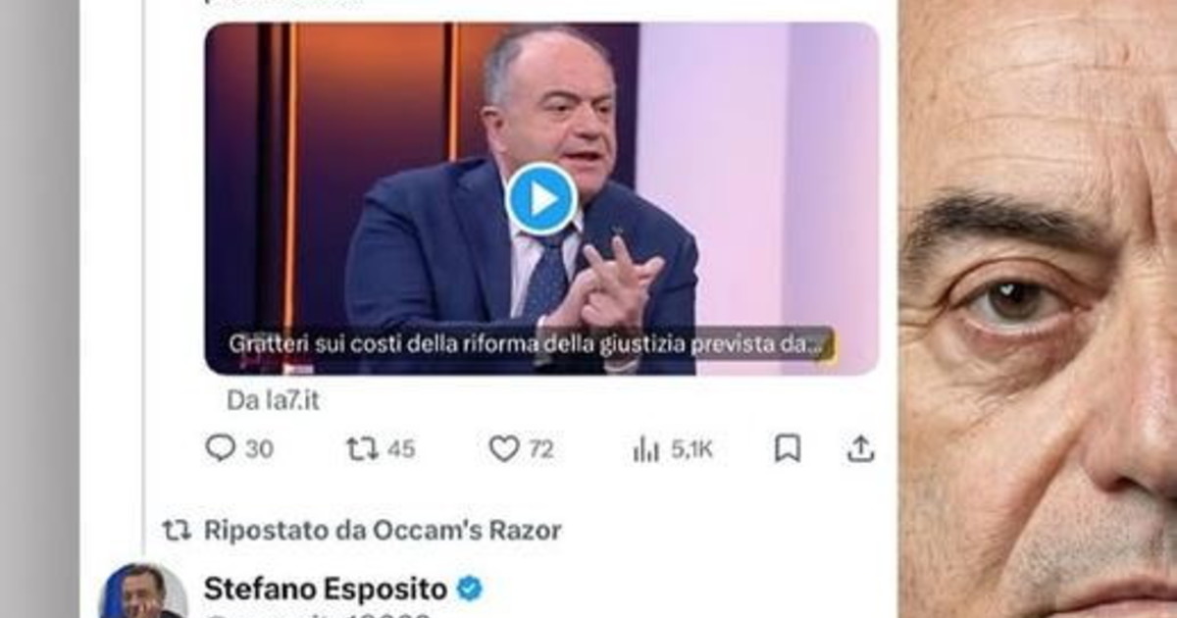This screenshot has height=618, width=1177.
Task: Play the Gratteri video clip
Action: tap(541, 199)
